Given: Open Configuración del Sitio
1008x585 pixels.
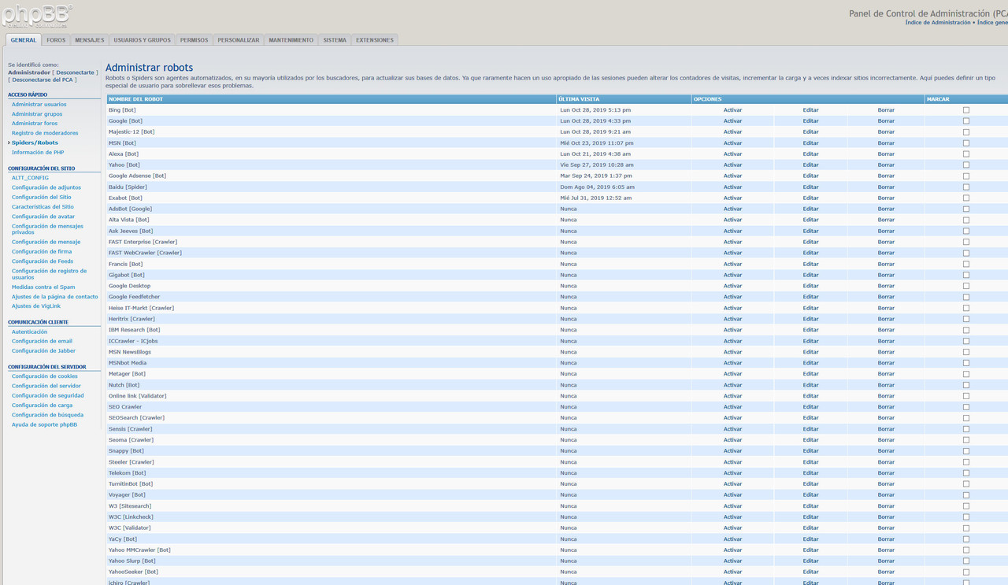Looking at the screenshot, I should coord(41,197).
